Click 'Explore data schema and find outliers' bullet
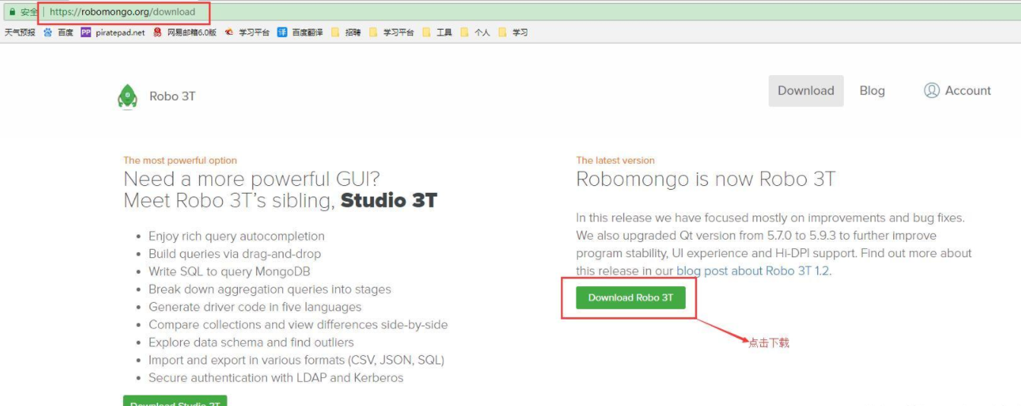The height and width of the screenshot is (406, 1021). point(251,342)
